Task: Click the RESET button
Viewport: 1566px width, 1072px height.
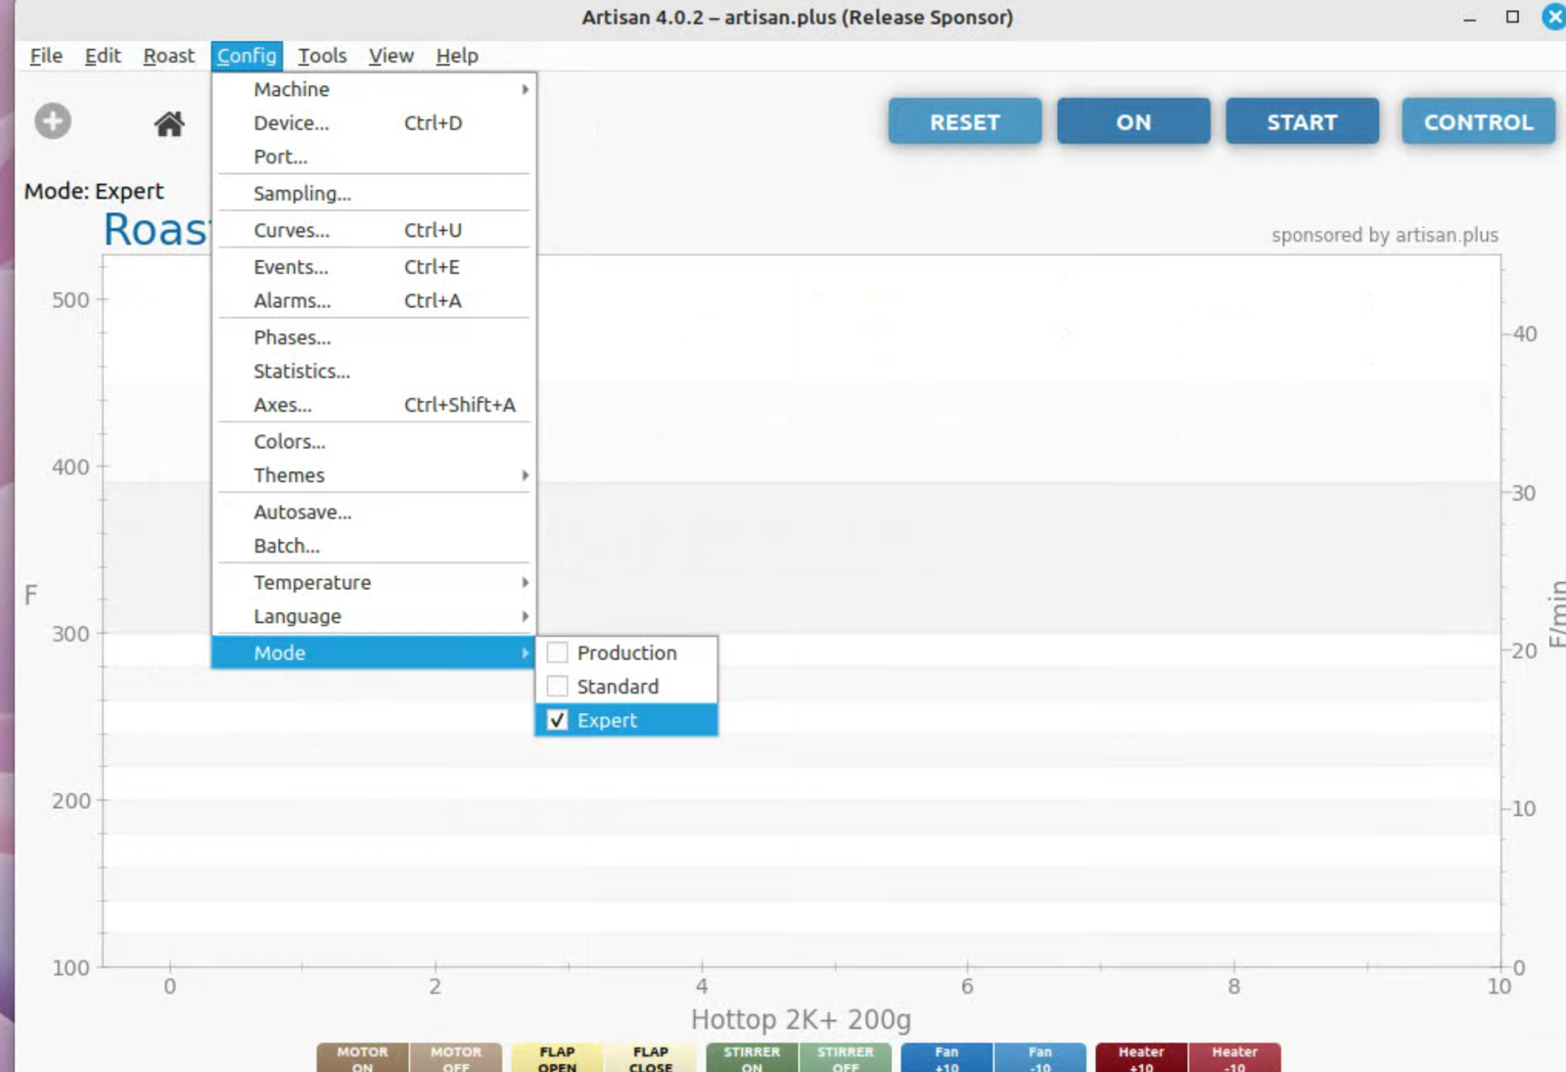Action: 964,122
